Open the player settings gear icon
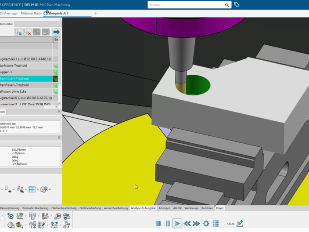Image resolution: width=309 pixels, height=232 pixels. point(206,224)
